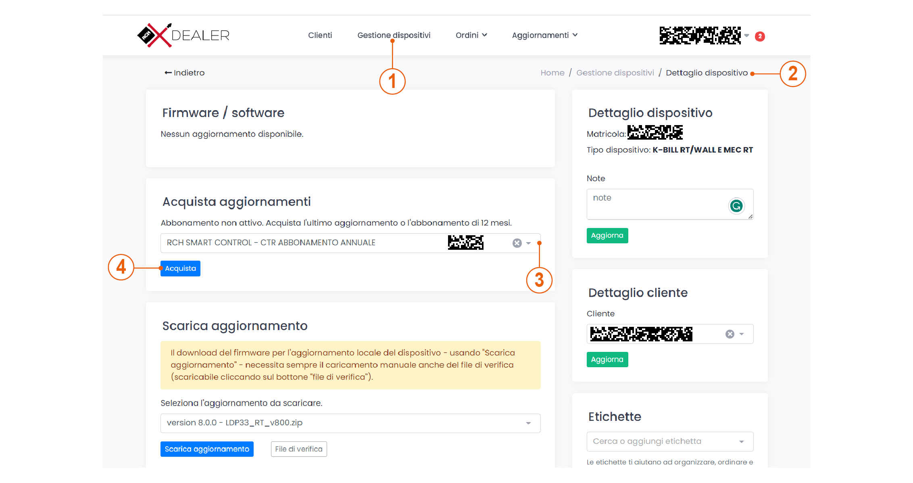
Task: Click Scarica aggiornamento button
Action: (x=207, y=449)
